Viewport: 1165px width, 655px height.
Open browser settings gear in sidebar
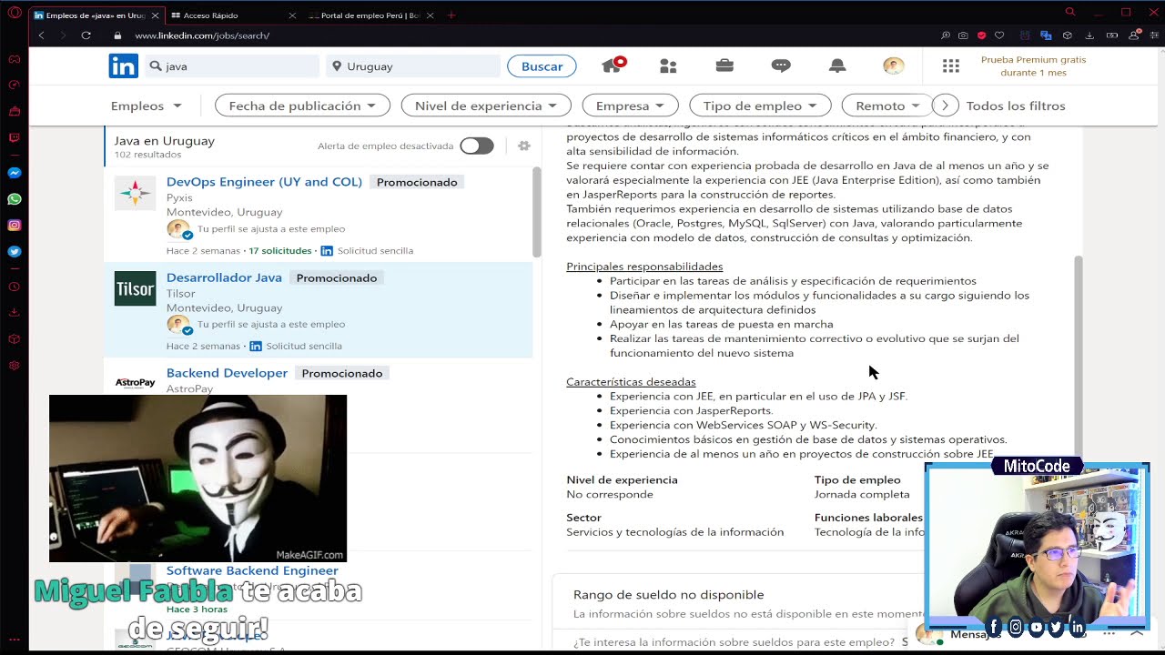(14, 365)
